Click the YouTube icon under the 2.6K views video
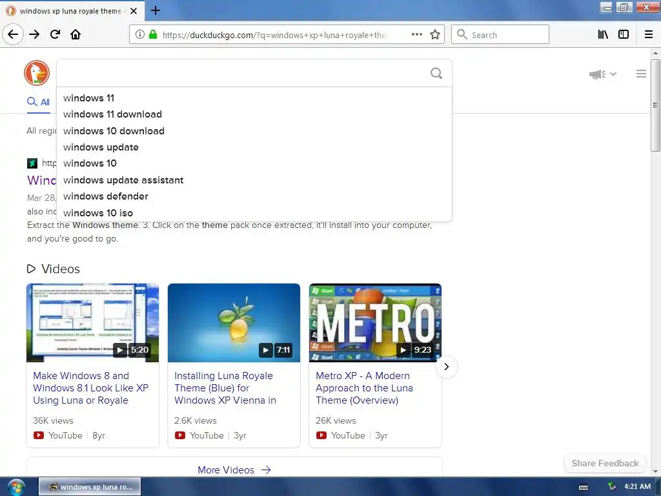Screen dimensions: 661x496 (x=180, y=435)
